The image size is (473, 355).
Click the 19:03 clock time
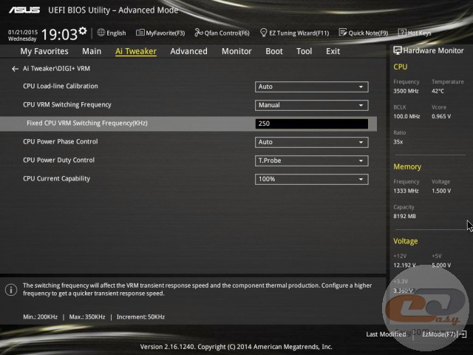(59, 34)
